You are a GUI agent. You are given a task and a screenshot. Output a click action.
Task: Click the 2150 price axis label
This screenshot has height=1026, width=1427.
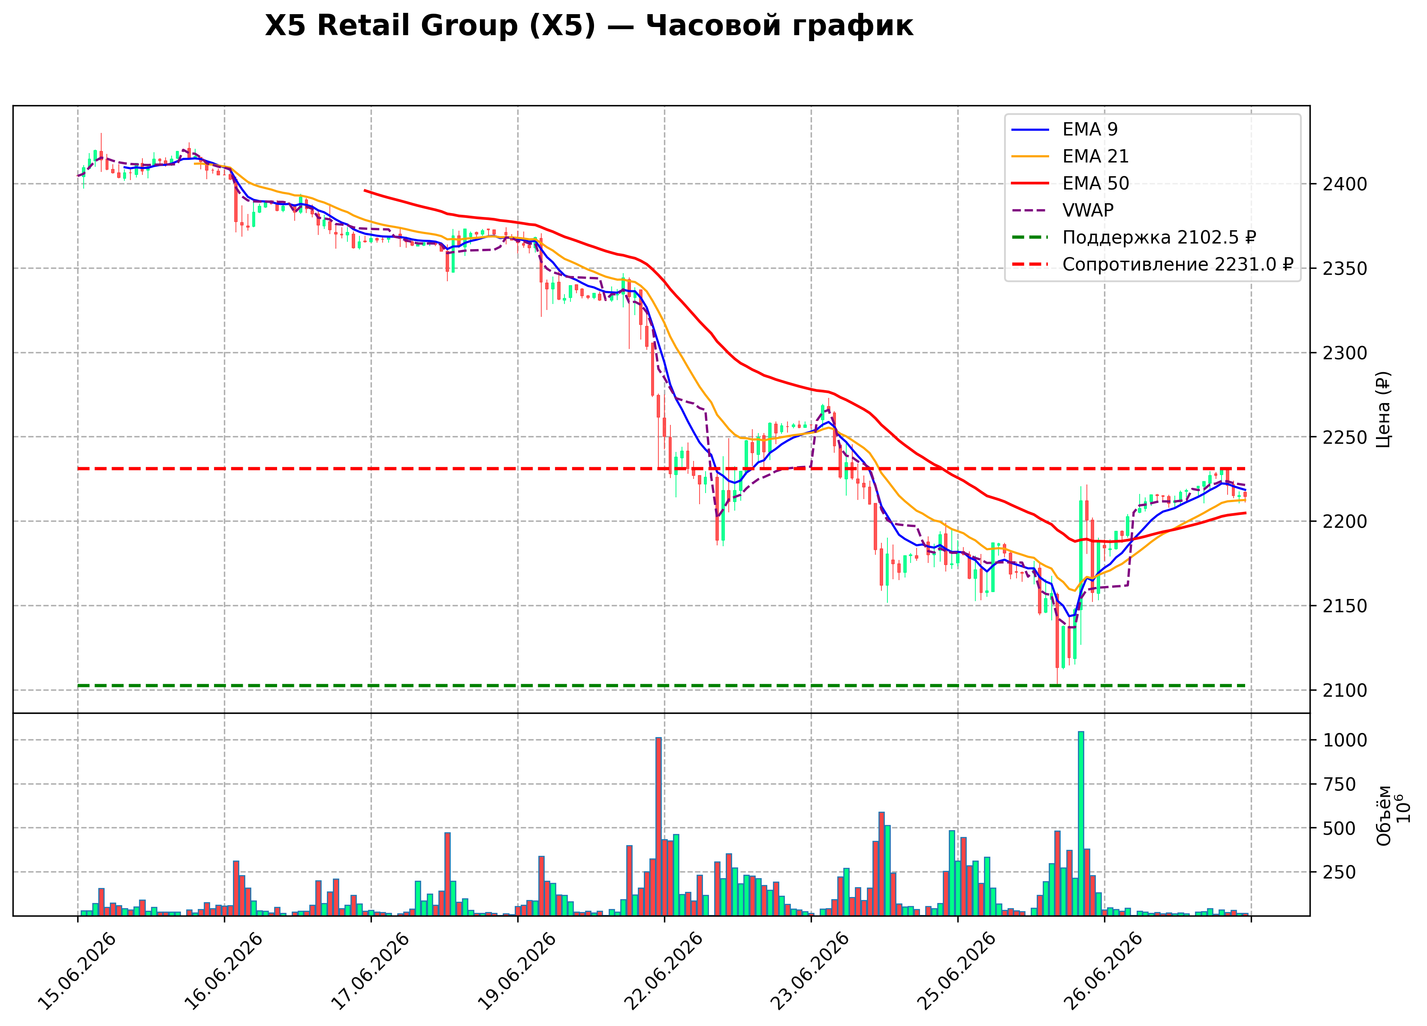[x=1345, y=606]
